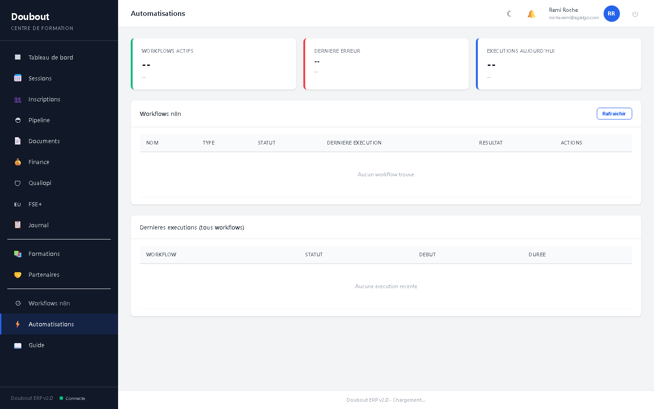Open notifications via the bell icon

pos(531,14)
